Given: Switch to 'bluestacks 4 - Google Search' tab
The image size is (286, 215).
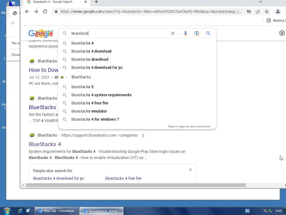Looking at the screenshot, I should click(53, 2).
